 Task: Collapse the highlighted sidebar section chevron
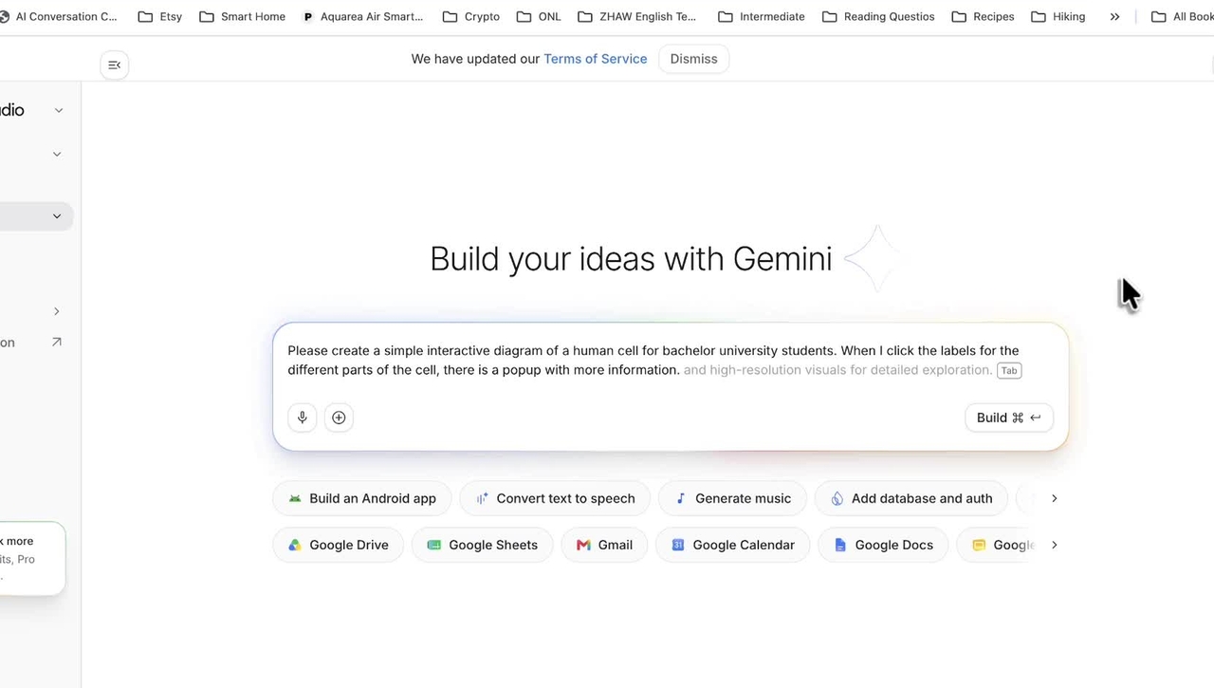click(x=57, y=216)
